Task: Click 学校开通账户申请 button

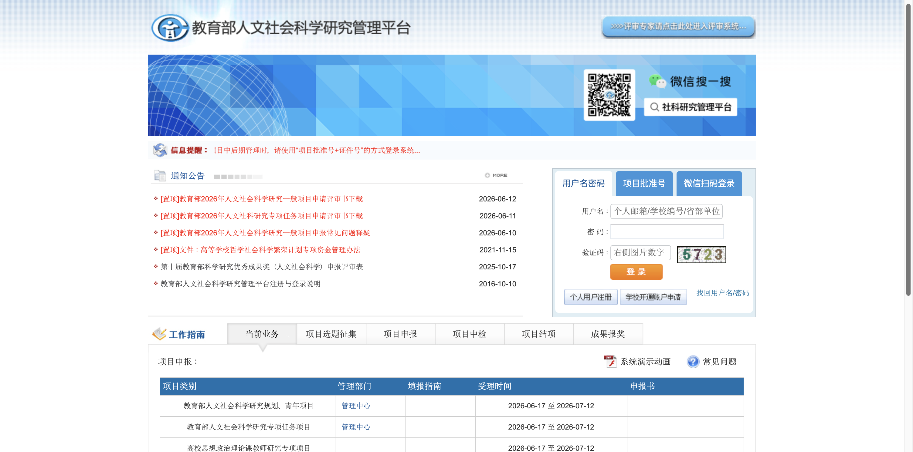Action: (x=653, y=297)
